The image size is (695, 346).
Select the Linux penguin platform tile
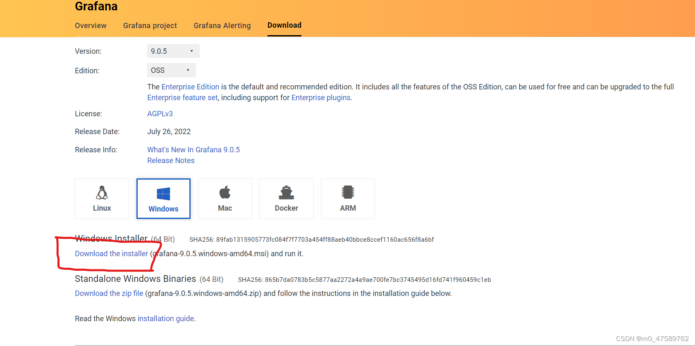102,199
